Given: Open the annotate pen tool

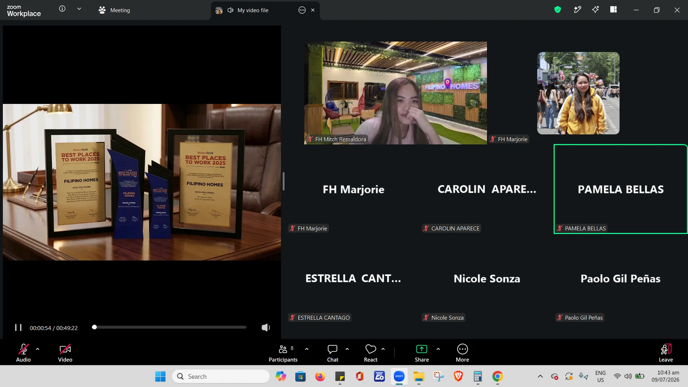Looking at the screenshot, I should tap(577, 10).
